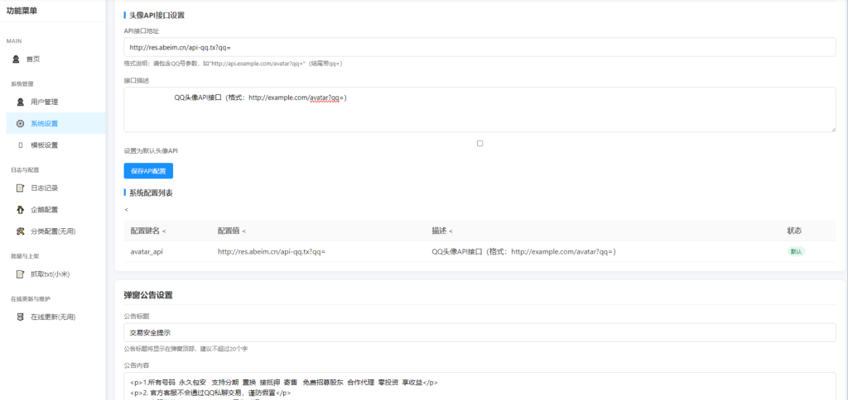Click the 系统配置列表 section heading
848x400 pixels.
coord(151,193)
